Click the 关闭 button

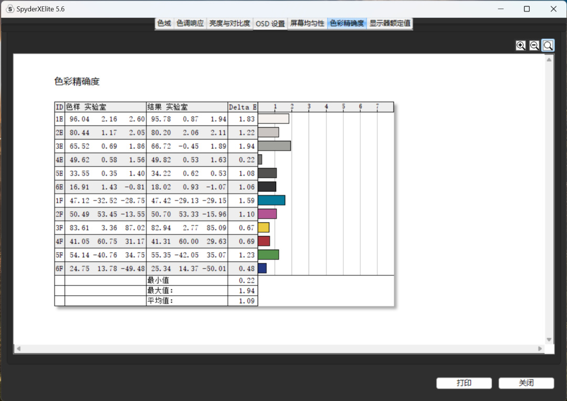[526, 383]
